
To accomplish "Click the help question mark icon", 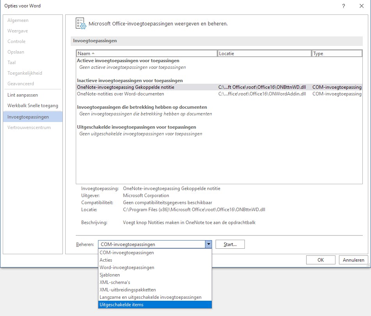I will click(344, 6).
